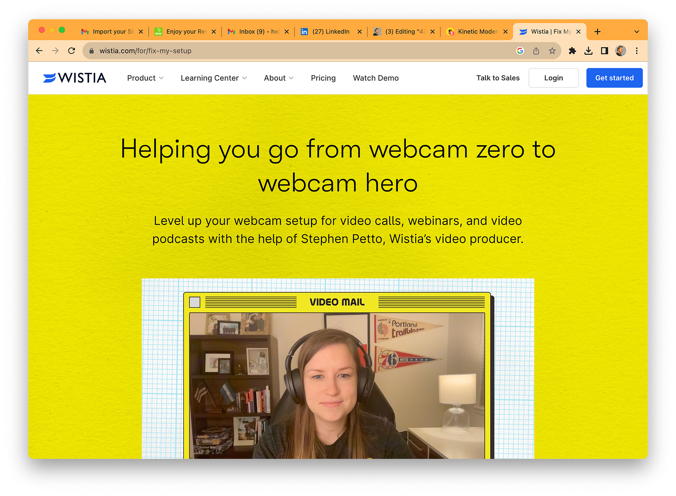Image resolution: width=676 pixels, height=496 pixels.
Task: Expand the tab search chevron
Action: 637,32
